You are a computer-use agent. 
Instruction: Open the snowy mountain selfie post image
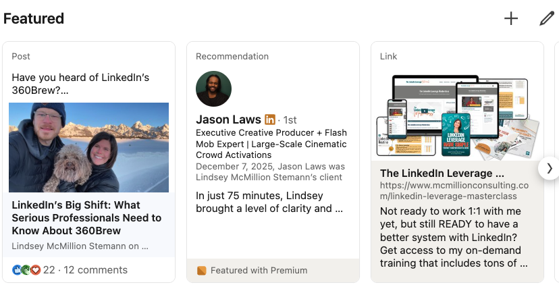(x=88, y=148)
